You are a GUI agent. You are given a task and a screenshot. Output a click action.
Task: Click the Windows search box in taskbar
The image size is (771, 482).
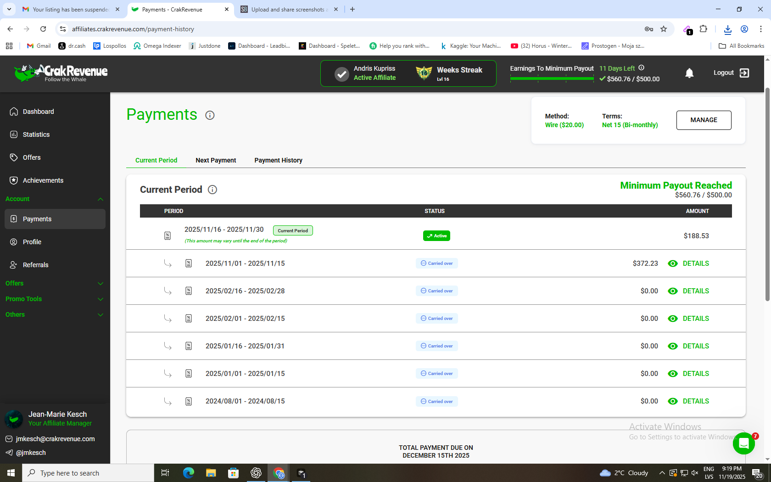87,472
